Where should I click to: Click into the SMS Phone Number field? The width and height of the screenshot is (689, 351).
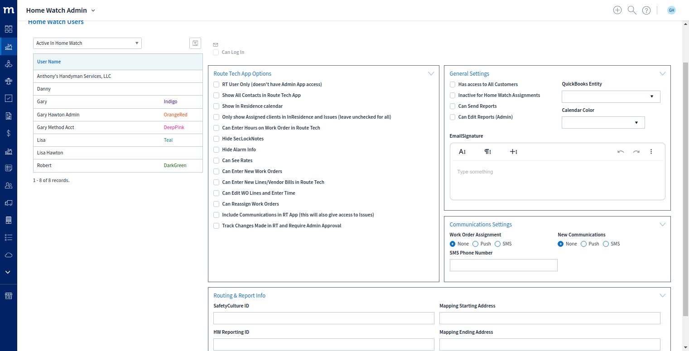[x=503, y=265]
